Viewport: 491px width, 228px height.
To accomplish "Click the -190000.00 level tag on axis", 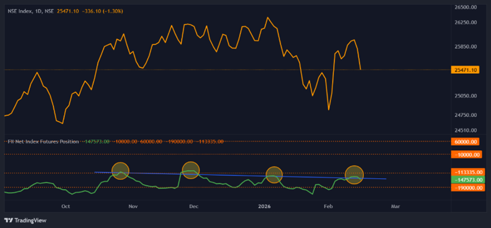I will point(468,187).
